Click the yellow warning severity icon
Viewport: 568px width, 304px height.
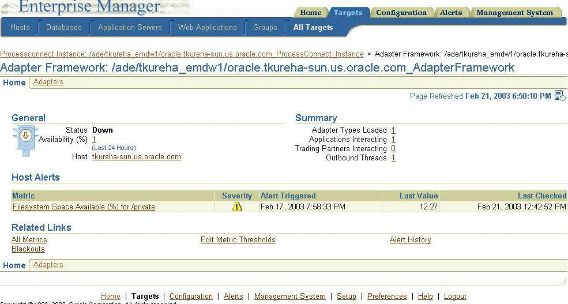(x=237, y=207)
